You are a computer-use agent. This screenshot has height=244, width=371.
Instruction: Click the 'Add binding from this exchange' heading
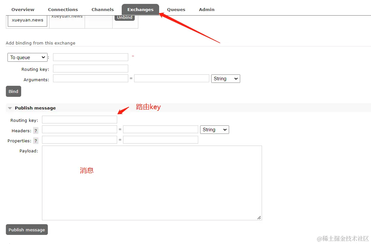(40, 43)
